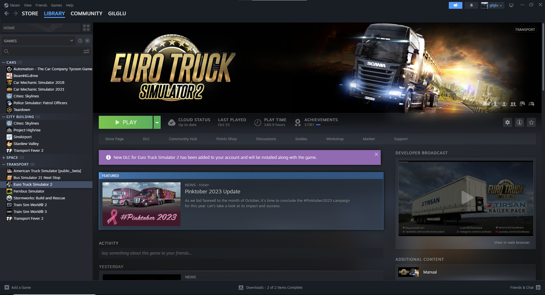Click the Pinktober 2023 Update headline
Image resolution: width=545 pixels, height=295 pixels.
213,192
